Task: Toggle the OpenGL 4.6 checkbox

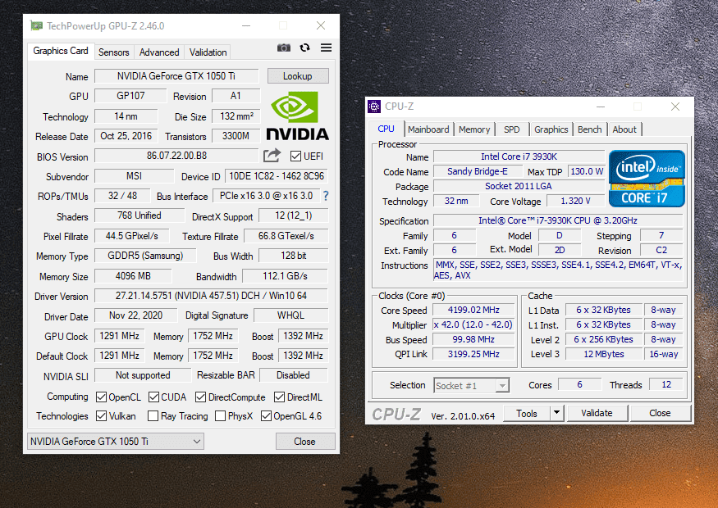Action: [x=266, y=415]
